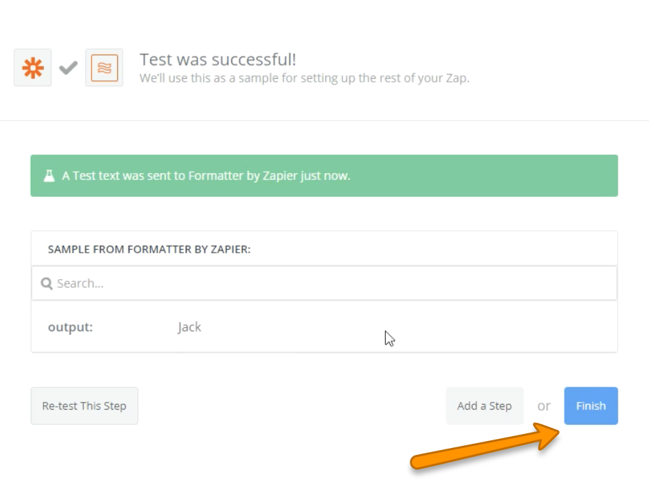The height and width of the screenshot is (487, 649).
Task: Click the sample setup subtitle text
Action: click(x=304, y=78)
